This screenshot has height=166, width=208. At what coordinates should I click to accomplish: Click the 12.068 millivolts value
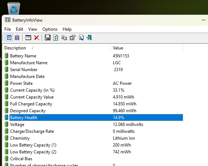[128, 125]
